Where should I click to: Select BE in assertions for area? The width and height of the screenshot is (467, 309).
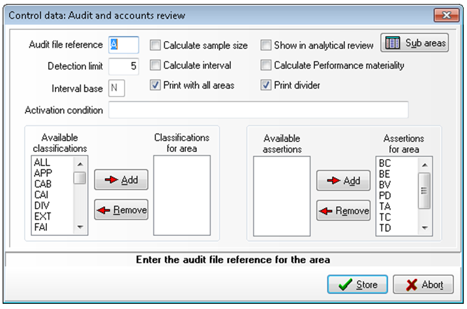point(385,174)
